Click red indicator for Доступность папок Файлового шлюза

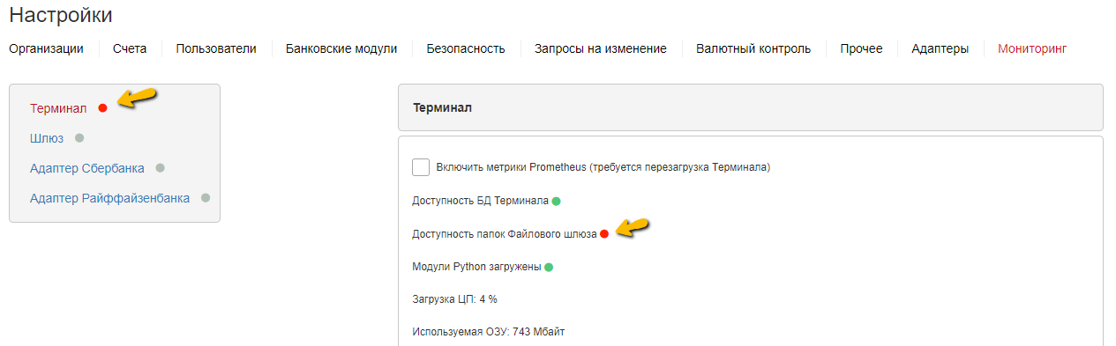[x=604, y=234]
